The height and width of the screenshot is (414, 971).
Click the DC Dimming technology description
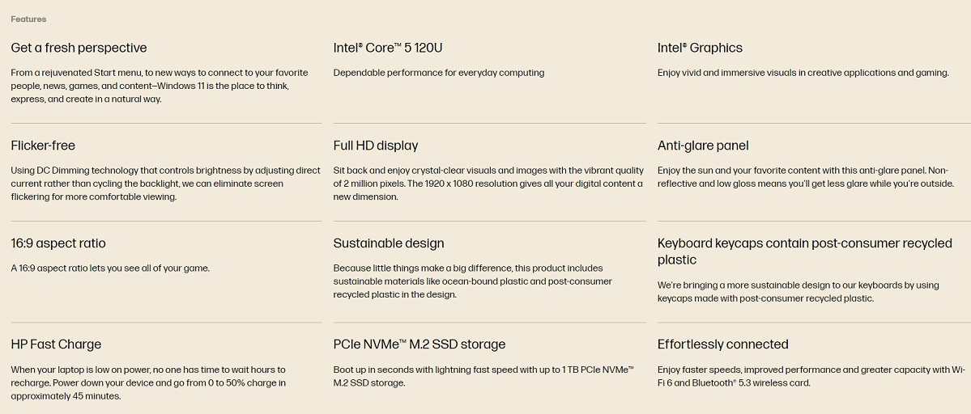[165, 184]
